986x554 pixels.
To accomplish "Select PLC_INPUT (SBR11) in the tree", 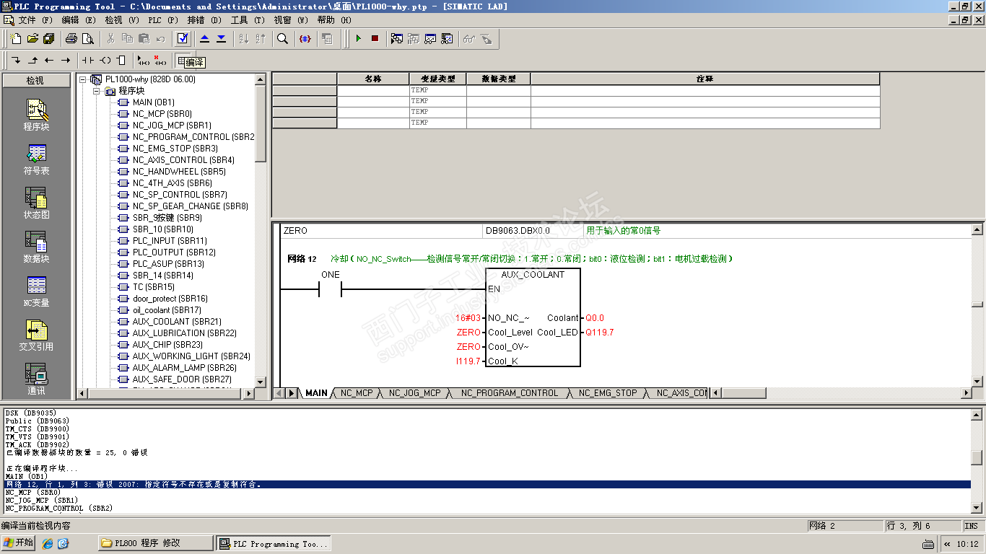I will [170, 241].
